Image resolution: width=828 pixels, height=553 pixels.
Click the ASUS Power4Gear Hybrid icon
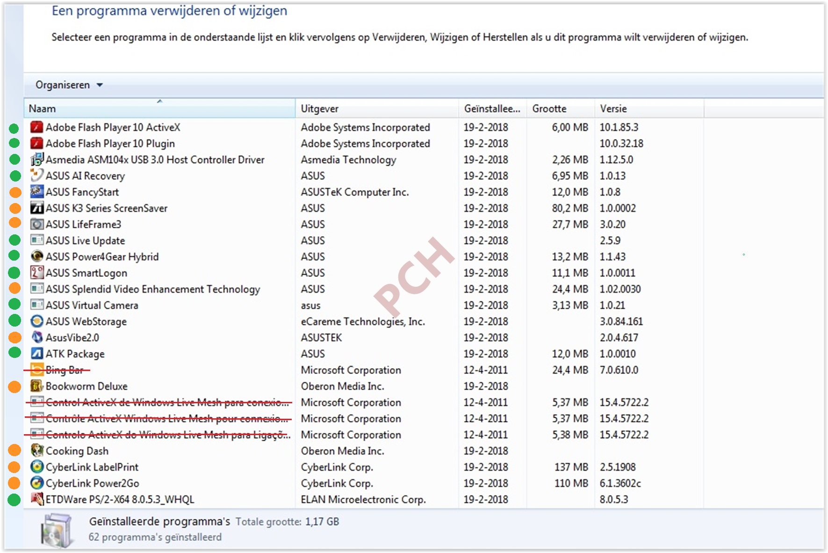click(36, 256)
